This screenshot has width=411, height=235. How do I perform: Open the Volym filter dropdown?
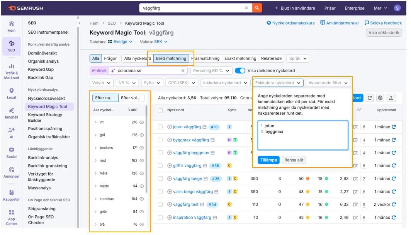coord(101,83)
